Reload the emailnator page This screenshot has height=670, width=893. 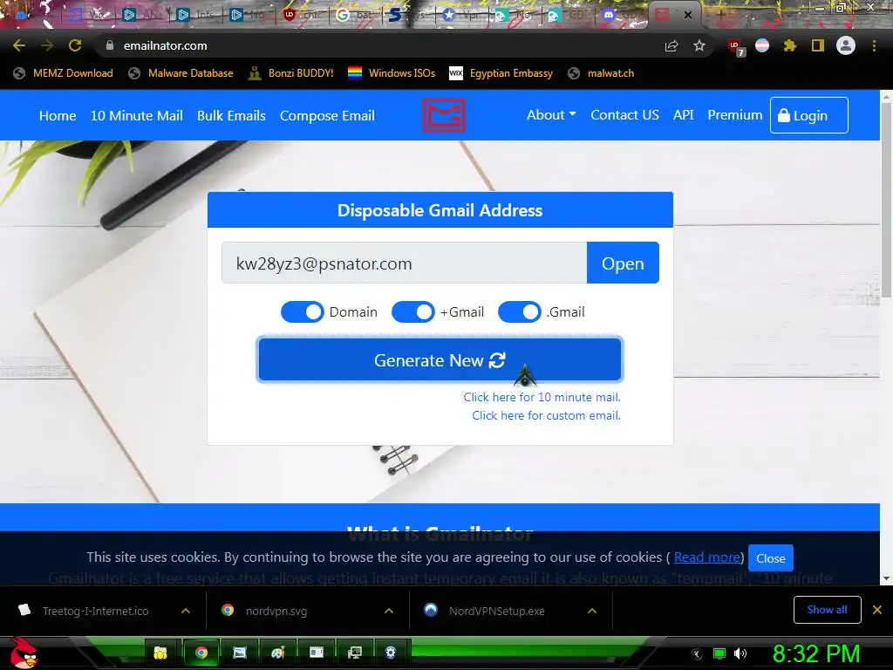pyautogui.click(x=75, y=45)
